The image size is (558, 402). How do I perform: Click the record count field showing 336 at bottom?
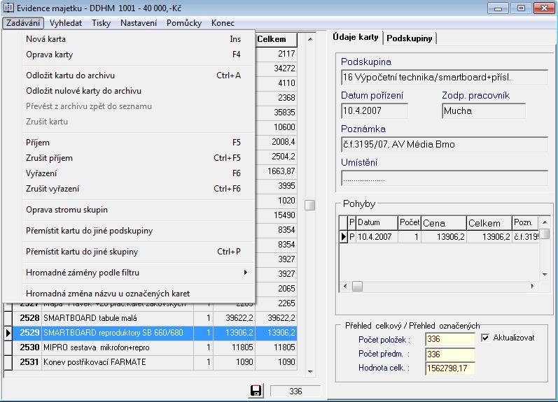click(x=295, y=391)
